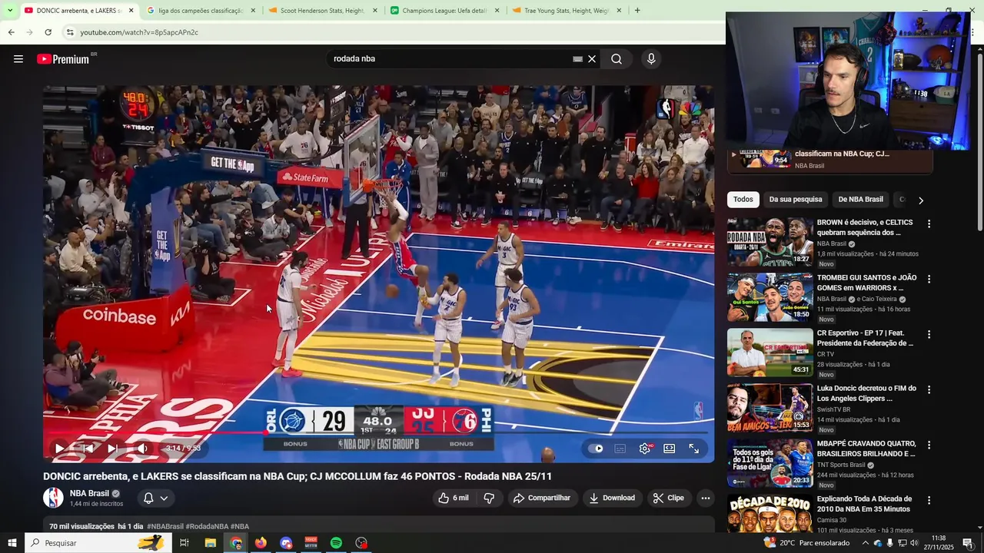Image resolution: width=984 pixels, height=553 pixels.
Task: Close the DONCIC arrebenta browser tab
Action: pyautogui.click(x=131, y=11)
